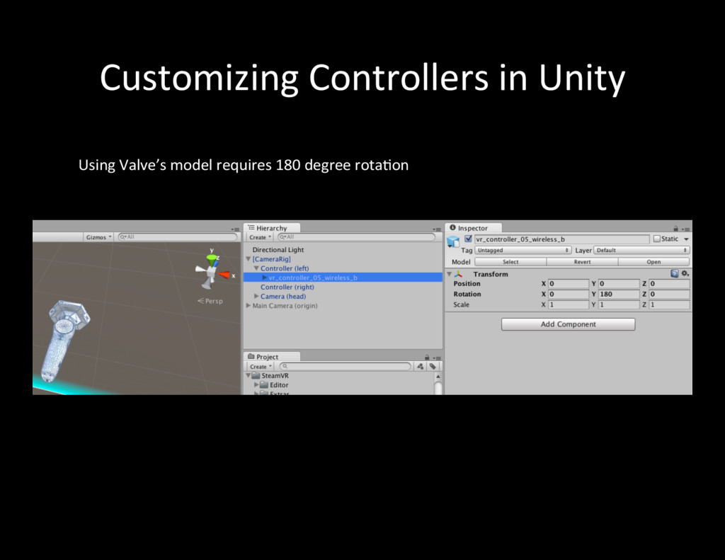
Task: Switch to the Inspector tab
Action: pyautogui.click(x=472, y=228)
